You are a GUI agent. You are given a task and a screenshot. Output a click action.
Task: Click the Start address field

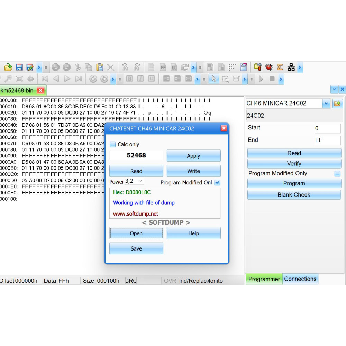click(327, 128)
